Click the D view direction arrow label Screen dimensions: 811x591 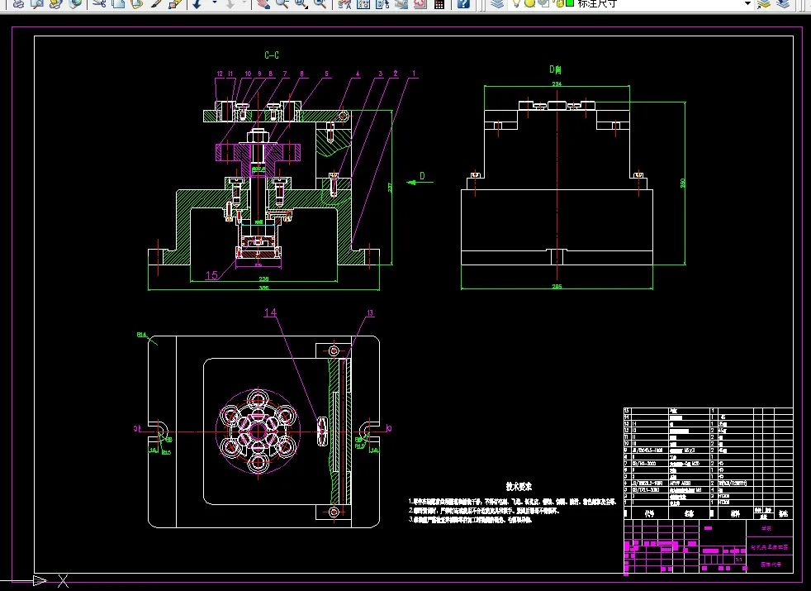(x=422, y=176)
